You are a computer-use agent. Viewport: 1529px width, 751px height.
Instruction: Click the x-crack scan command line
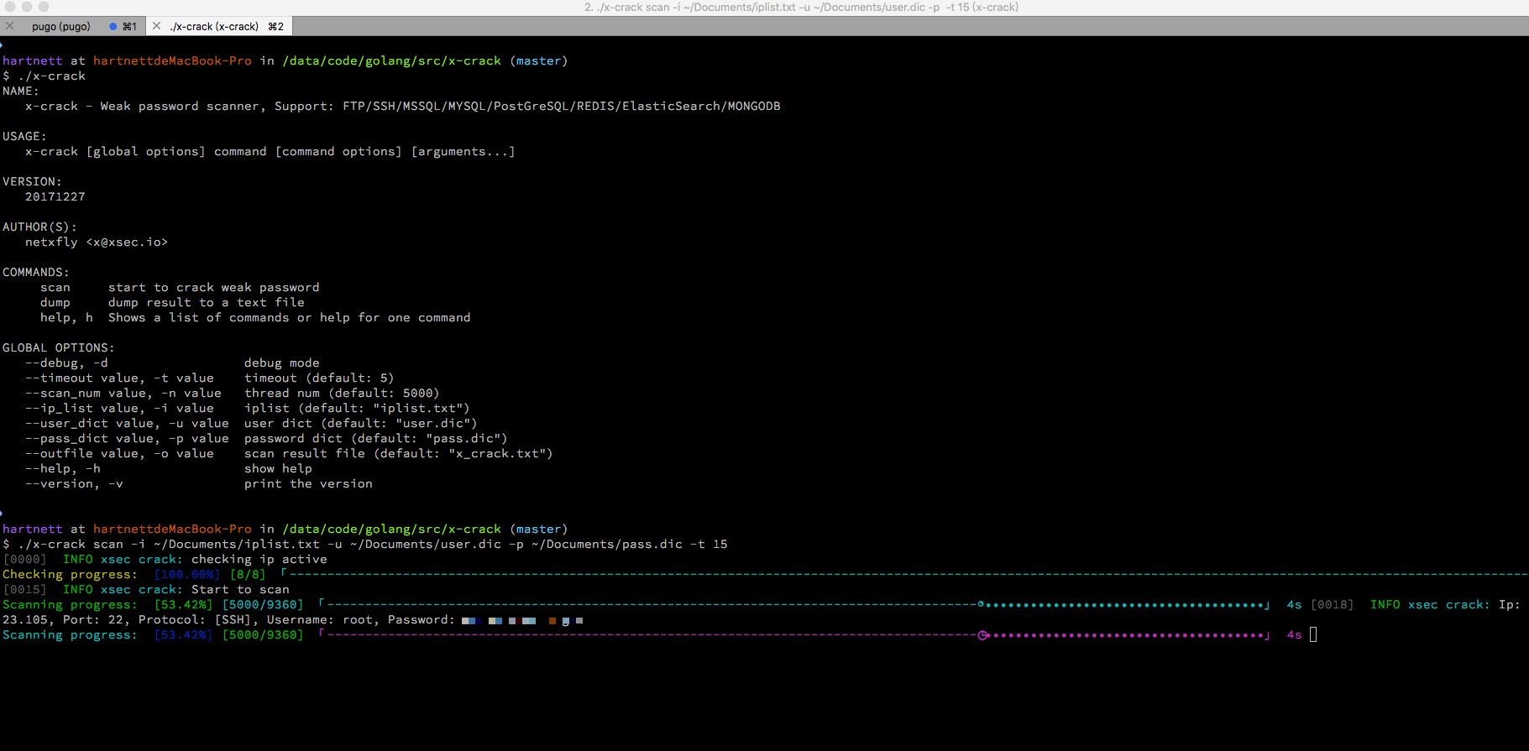tap(365, 544)
